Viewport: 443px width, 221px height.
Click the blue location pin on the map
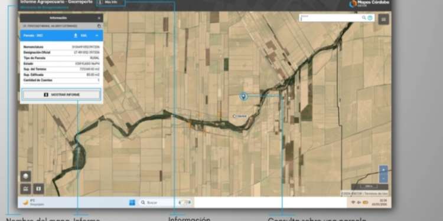click(243, 97)
